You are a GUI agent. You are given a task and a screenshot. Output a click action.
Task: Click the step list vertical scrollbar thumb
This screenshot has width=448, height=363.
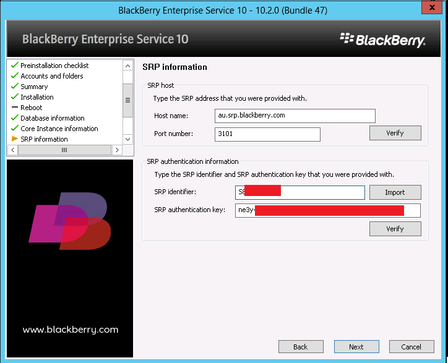(x=127, y=100)
